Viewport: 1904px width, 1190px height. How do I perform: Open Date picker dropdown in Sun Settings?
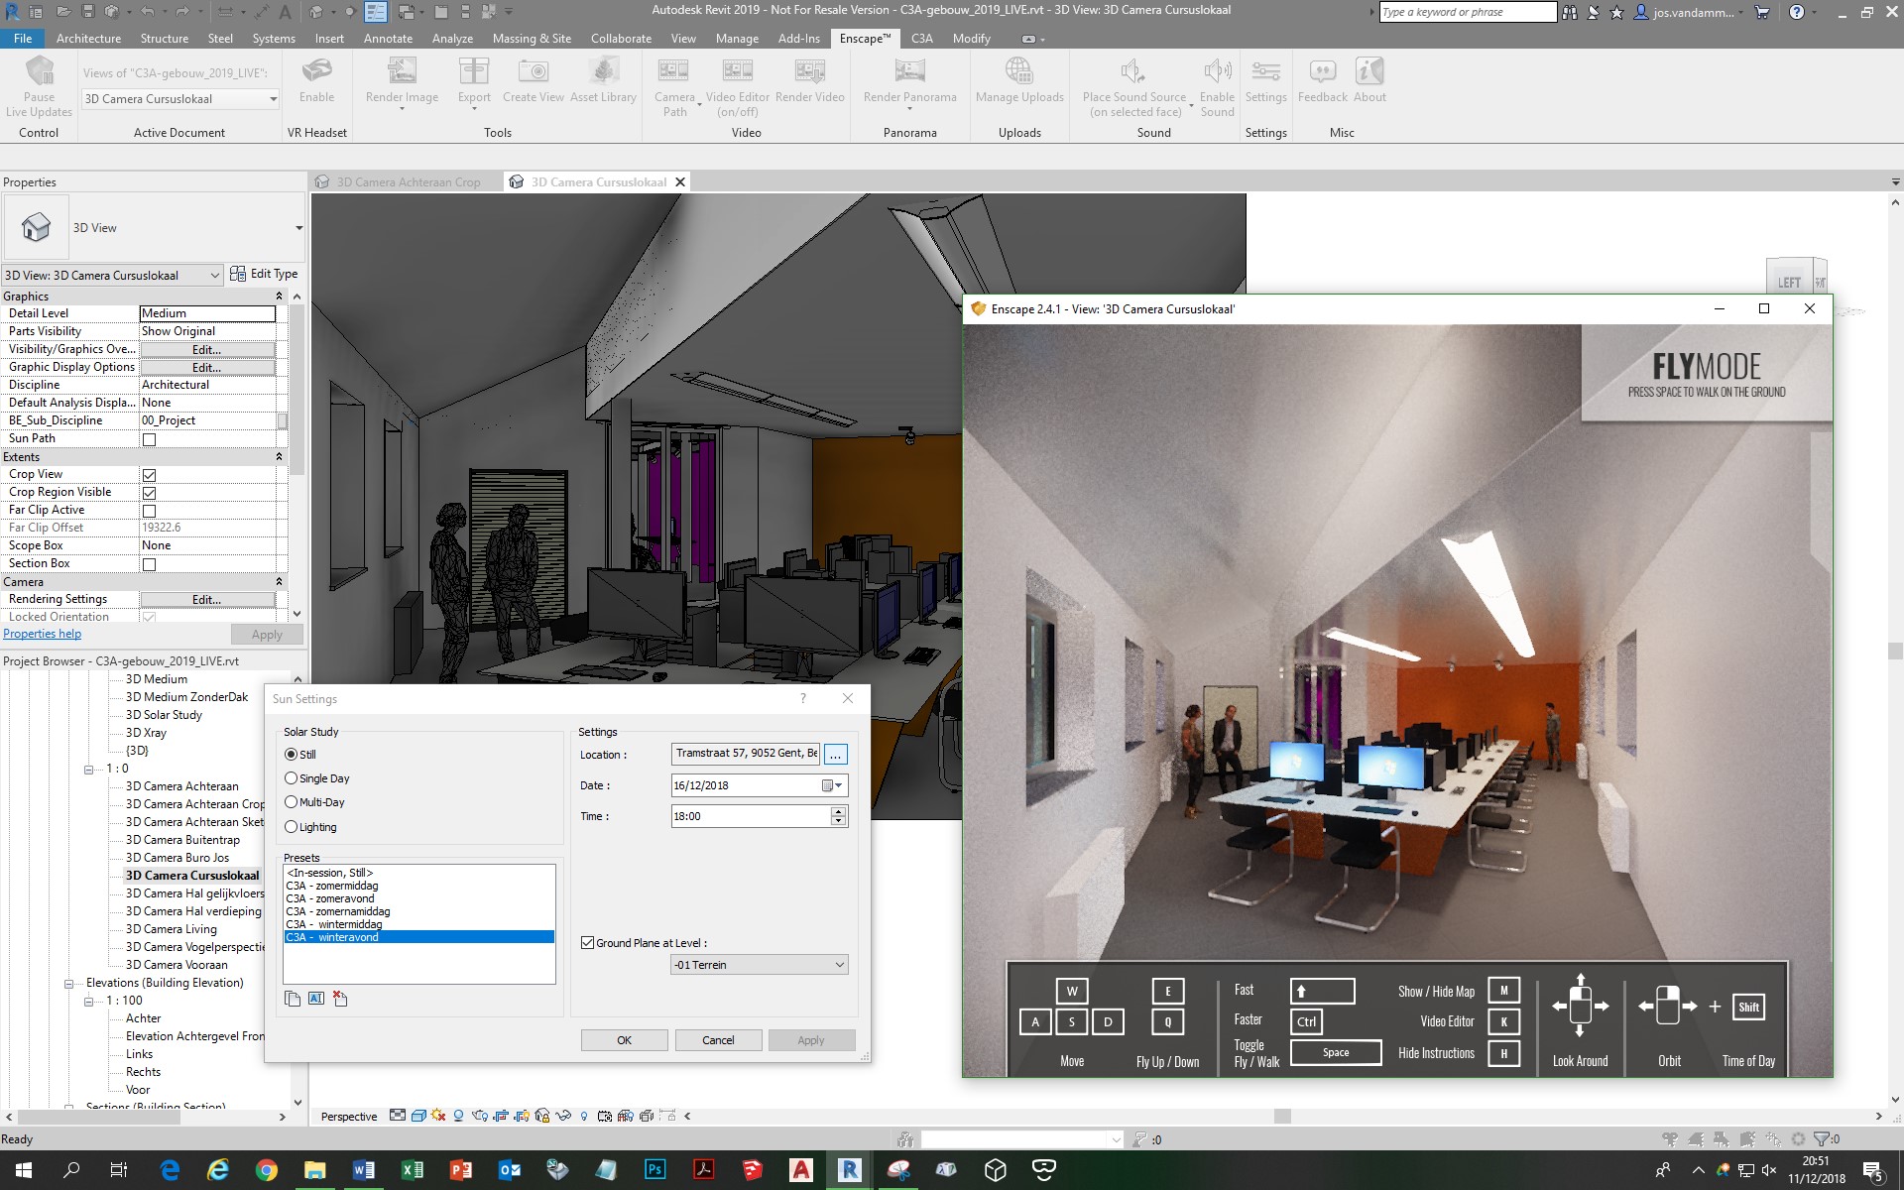click(833, 785)
